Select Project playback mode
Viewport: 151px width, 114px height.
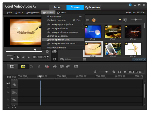pos(10,55)
